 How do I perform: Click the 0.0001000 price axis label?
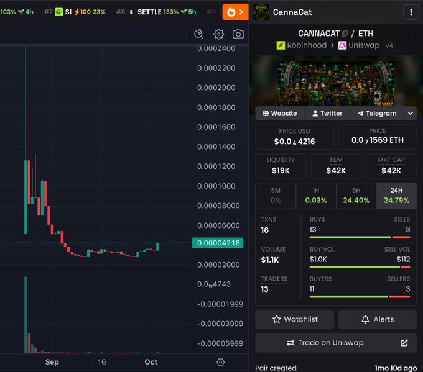pyautogui.click(x=216, y=186)
